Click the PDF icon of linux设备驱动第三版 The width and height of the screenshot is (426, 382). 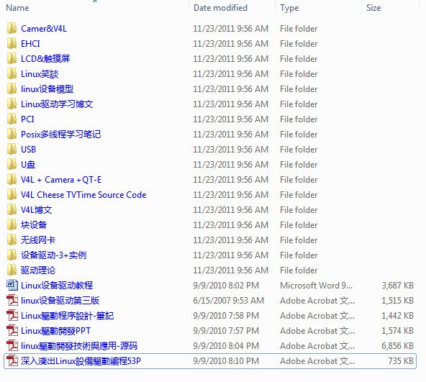[12, 300]
